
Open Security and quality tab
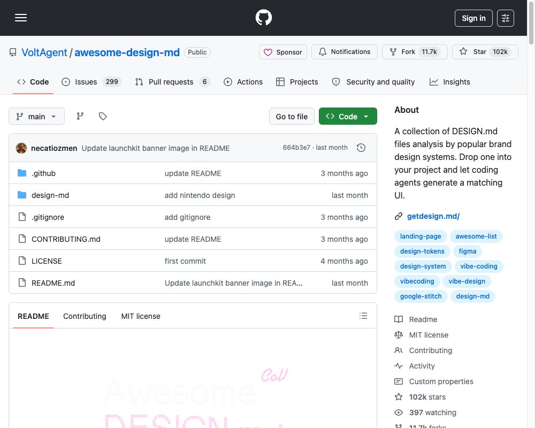click(x=373, y=82)
